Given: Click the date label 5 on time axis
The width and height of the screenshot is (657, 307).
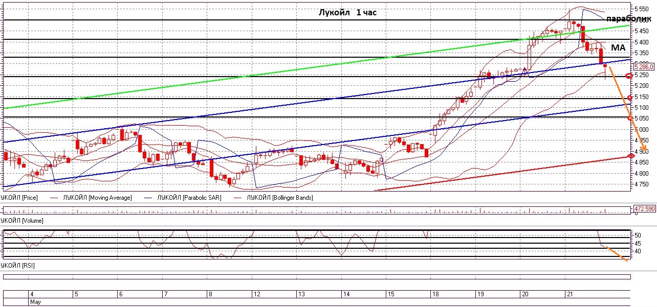Looking at the screenshot, I should [x=76, y=294].
